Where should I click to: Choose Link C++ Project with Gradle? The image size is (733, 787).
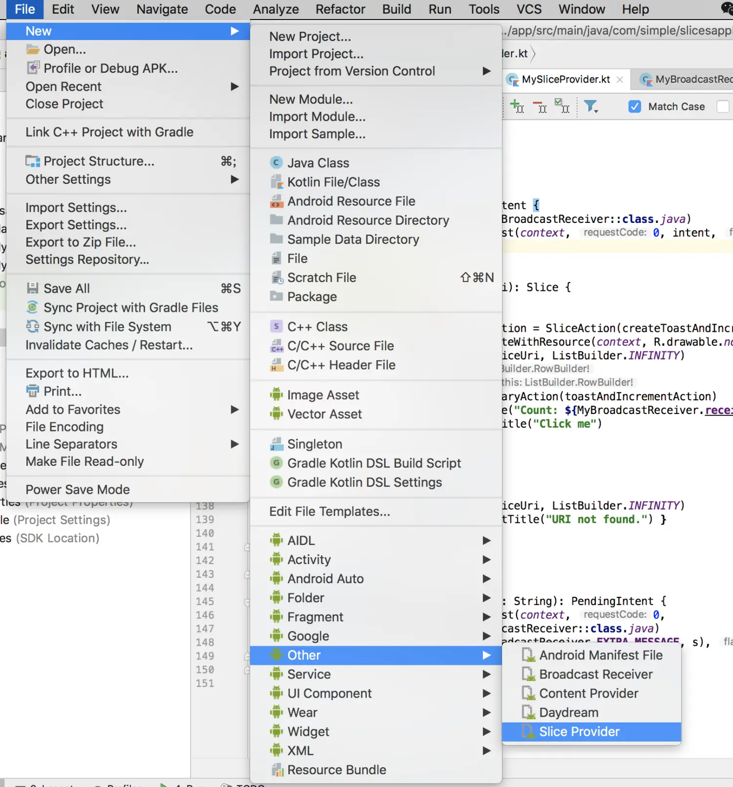coord(128,132)
